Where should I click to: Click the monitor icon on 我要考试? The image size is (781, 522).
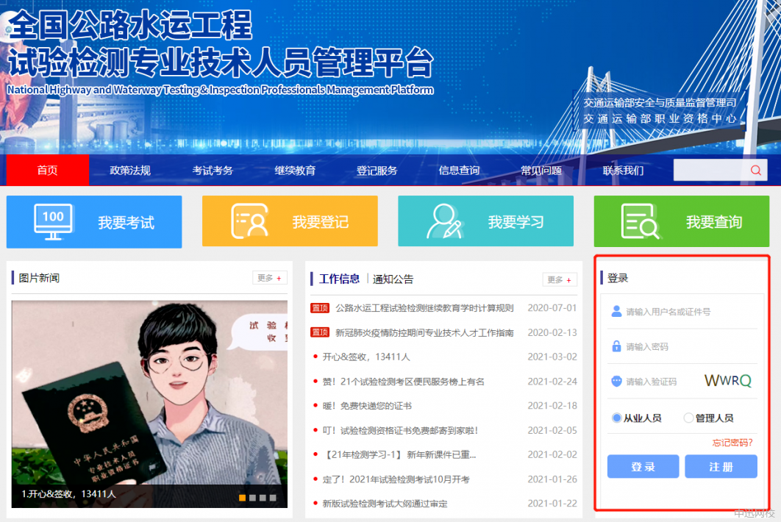pos(54,221)
